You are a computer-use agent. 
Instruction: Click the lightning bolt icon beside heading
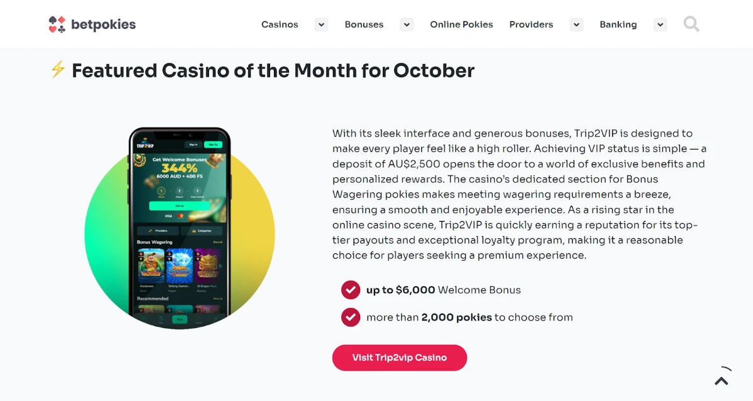tap(58, 70)
